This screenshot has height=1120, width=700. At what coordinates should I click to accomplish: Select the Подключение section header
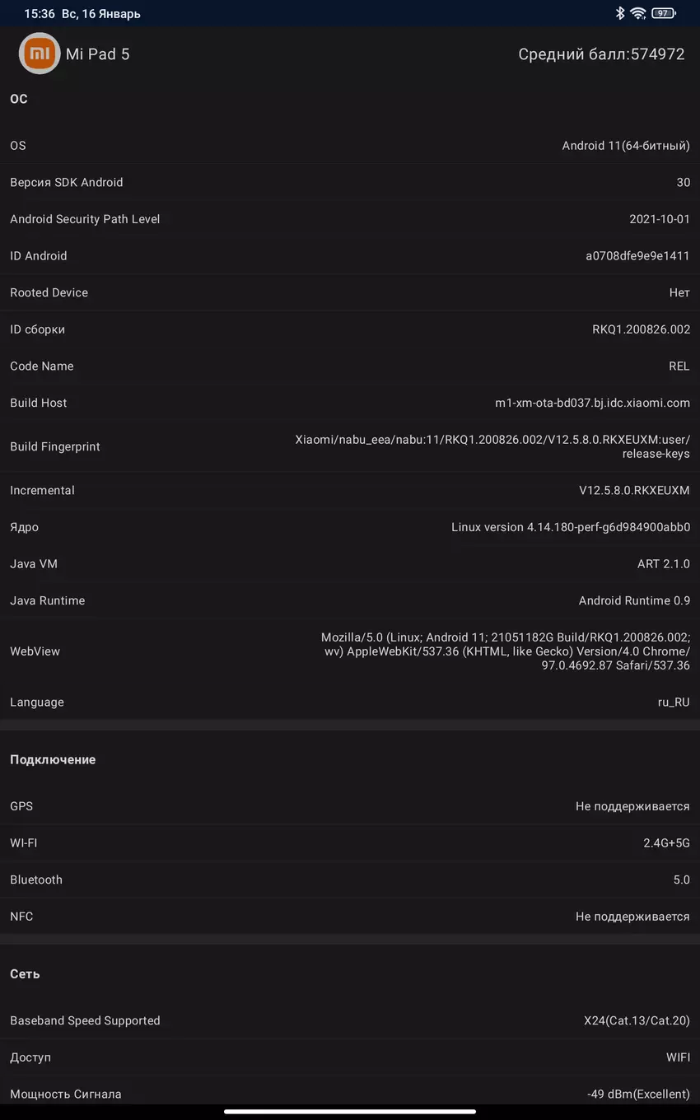coord(53,759)
